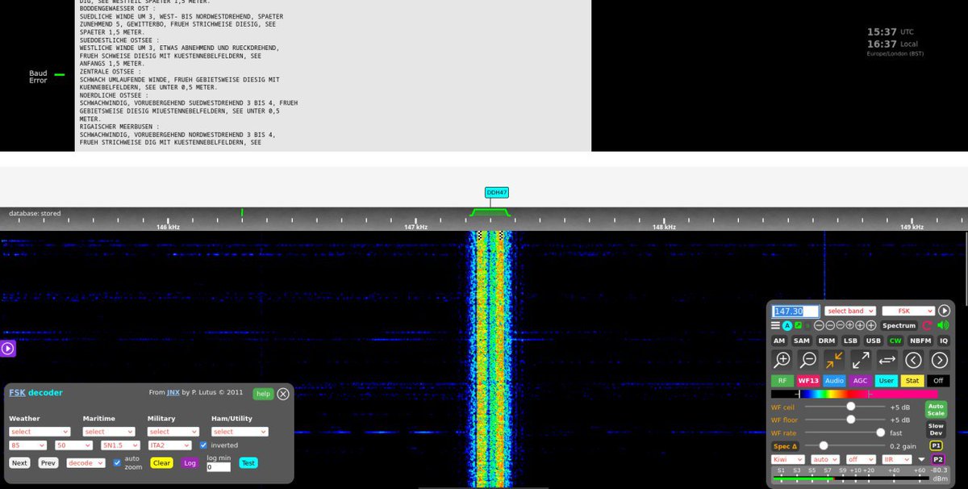The image size is (968, 489).
Task: Click the Spectrum button
Action: coord(899,325)
